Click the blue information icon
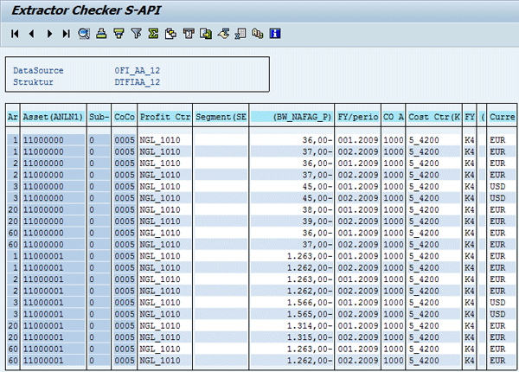Viewport: 519px width, 372px height. pyautogui.click(x=275, y=34)
